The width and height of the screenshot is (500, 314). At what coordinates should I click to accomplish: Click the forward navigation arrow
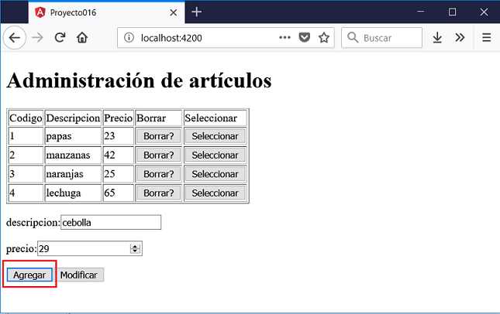37,38
